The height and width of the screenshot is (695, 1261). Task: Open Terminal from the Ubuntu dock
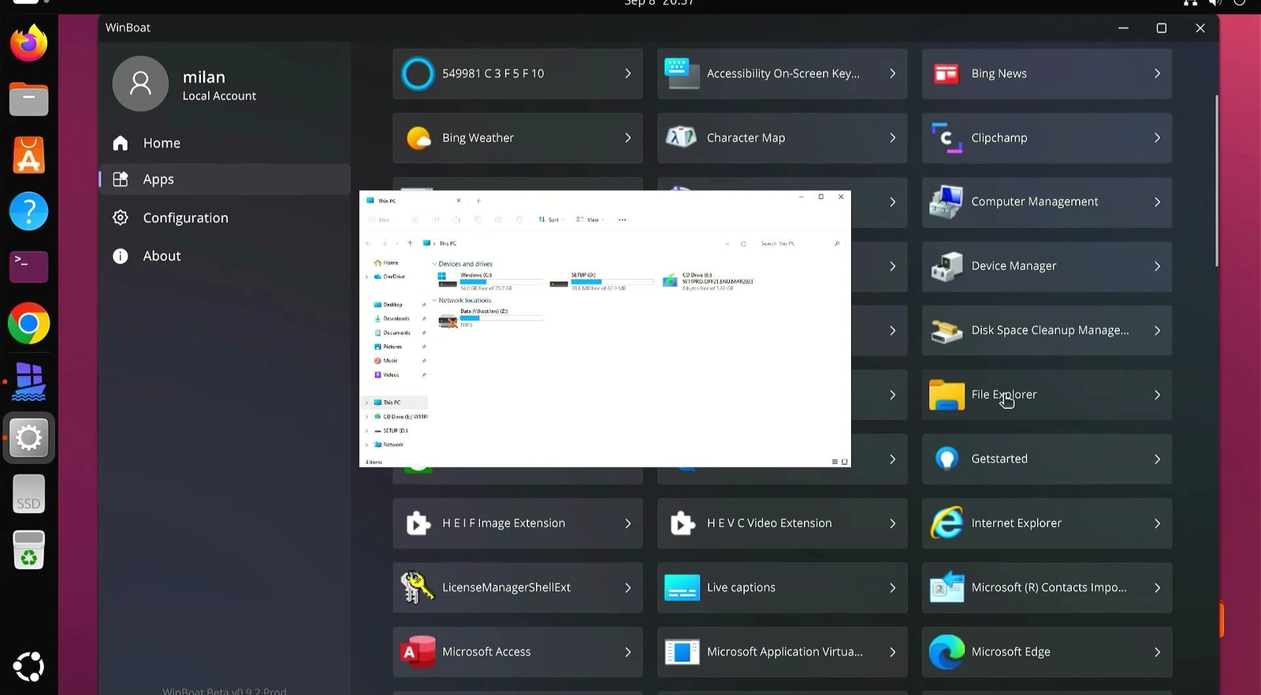tap(29, 267)
